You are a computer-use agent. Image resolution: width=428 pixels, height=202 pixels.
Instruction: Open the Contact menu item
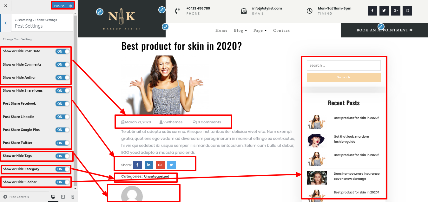281,30
